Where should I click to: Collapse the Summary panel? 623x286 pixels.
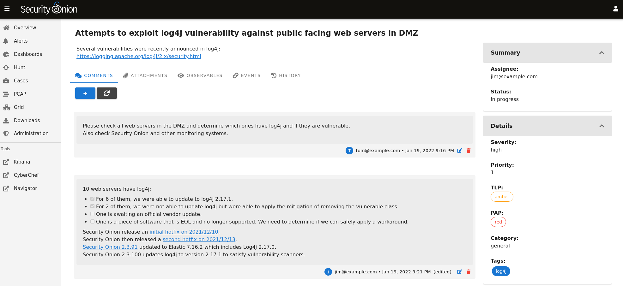602,53
